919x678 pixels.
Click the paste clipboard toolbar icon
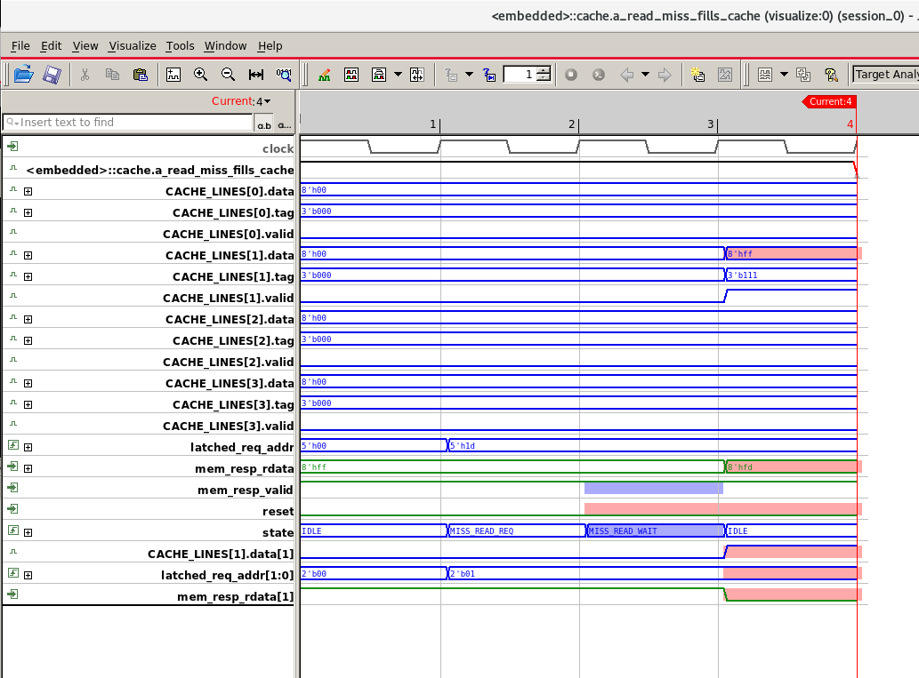click(x=140, y=75)
